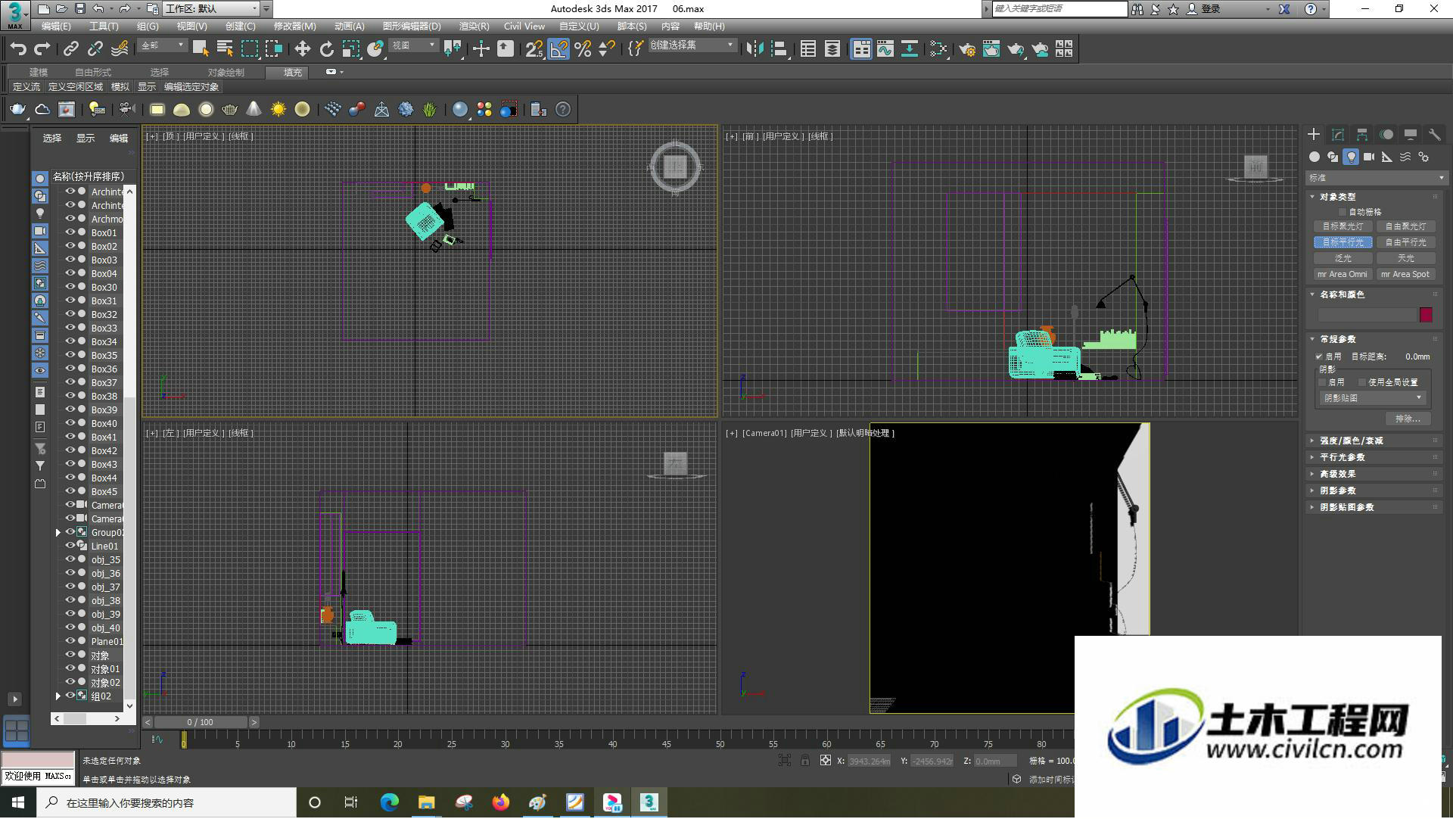
Task: Check 使用全局设置 checkbox
Action: coord(1362,382)
